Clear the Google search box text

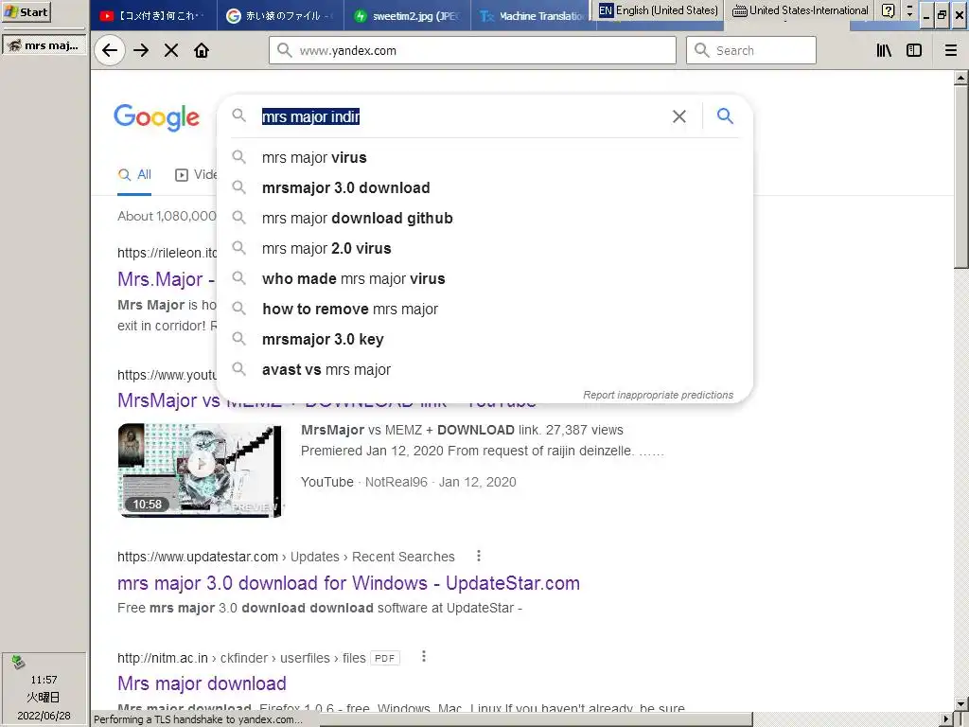point(679,116)
